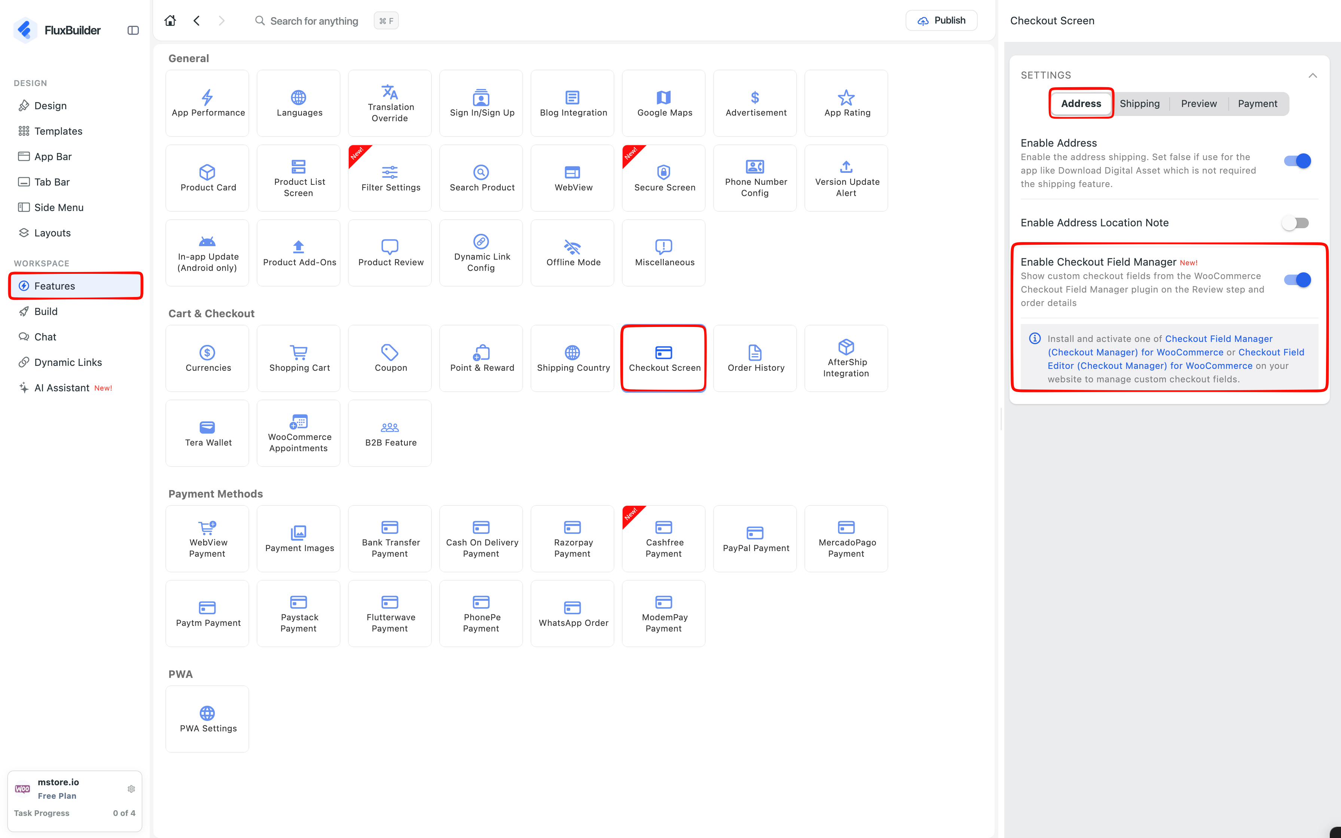Open Translation Override settings
Screen dimensions: 1341x838
click(x=390, y=103)
